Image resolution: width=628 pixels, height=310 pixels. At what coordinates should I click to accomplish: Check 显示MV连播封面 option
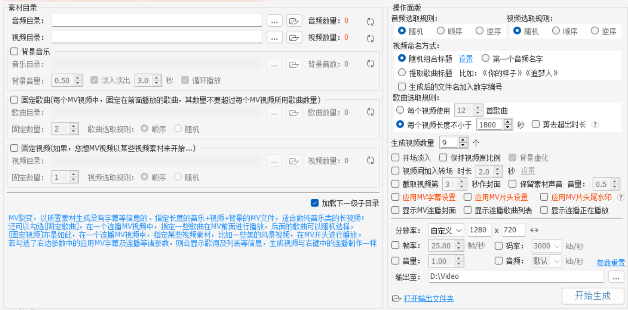coord(395,210)
